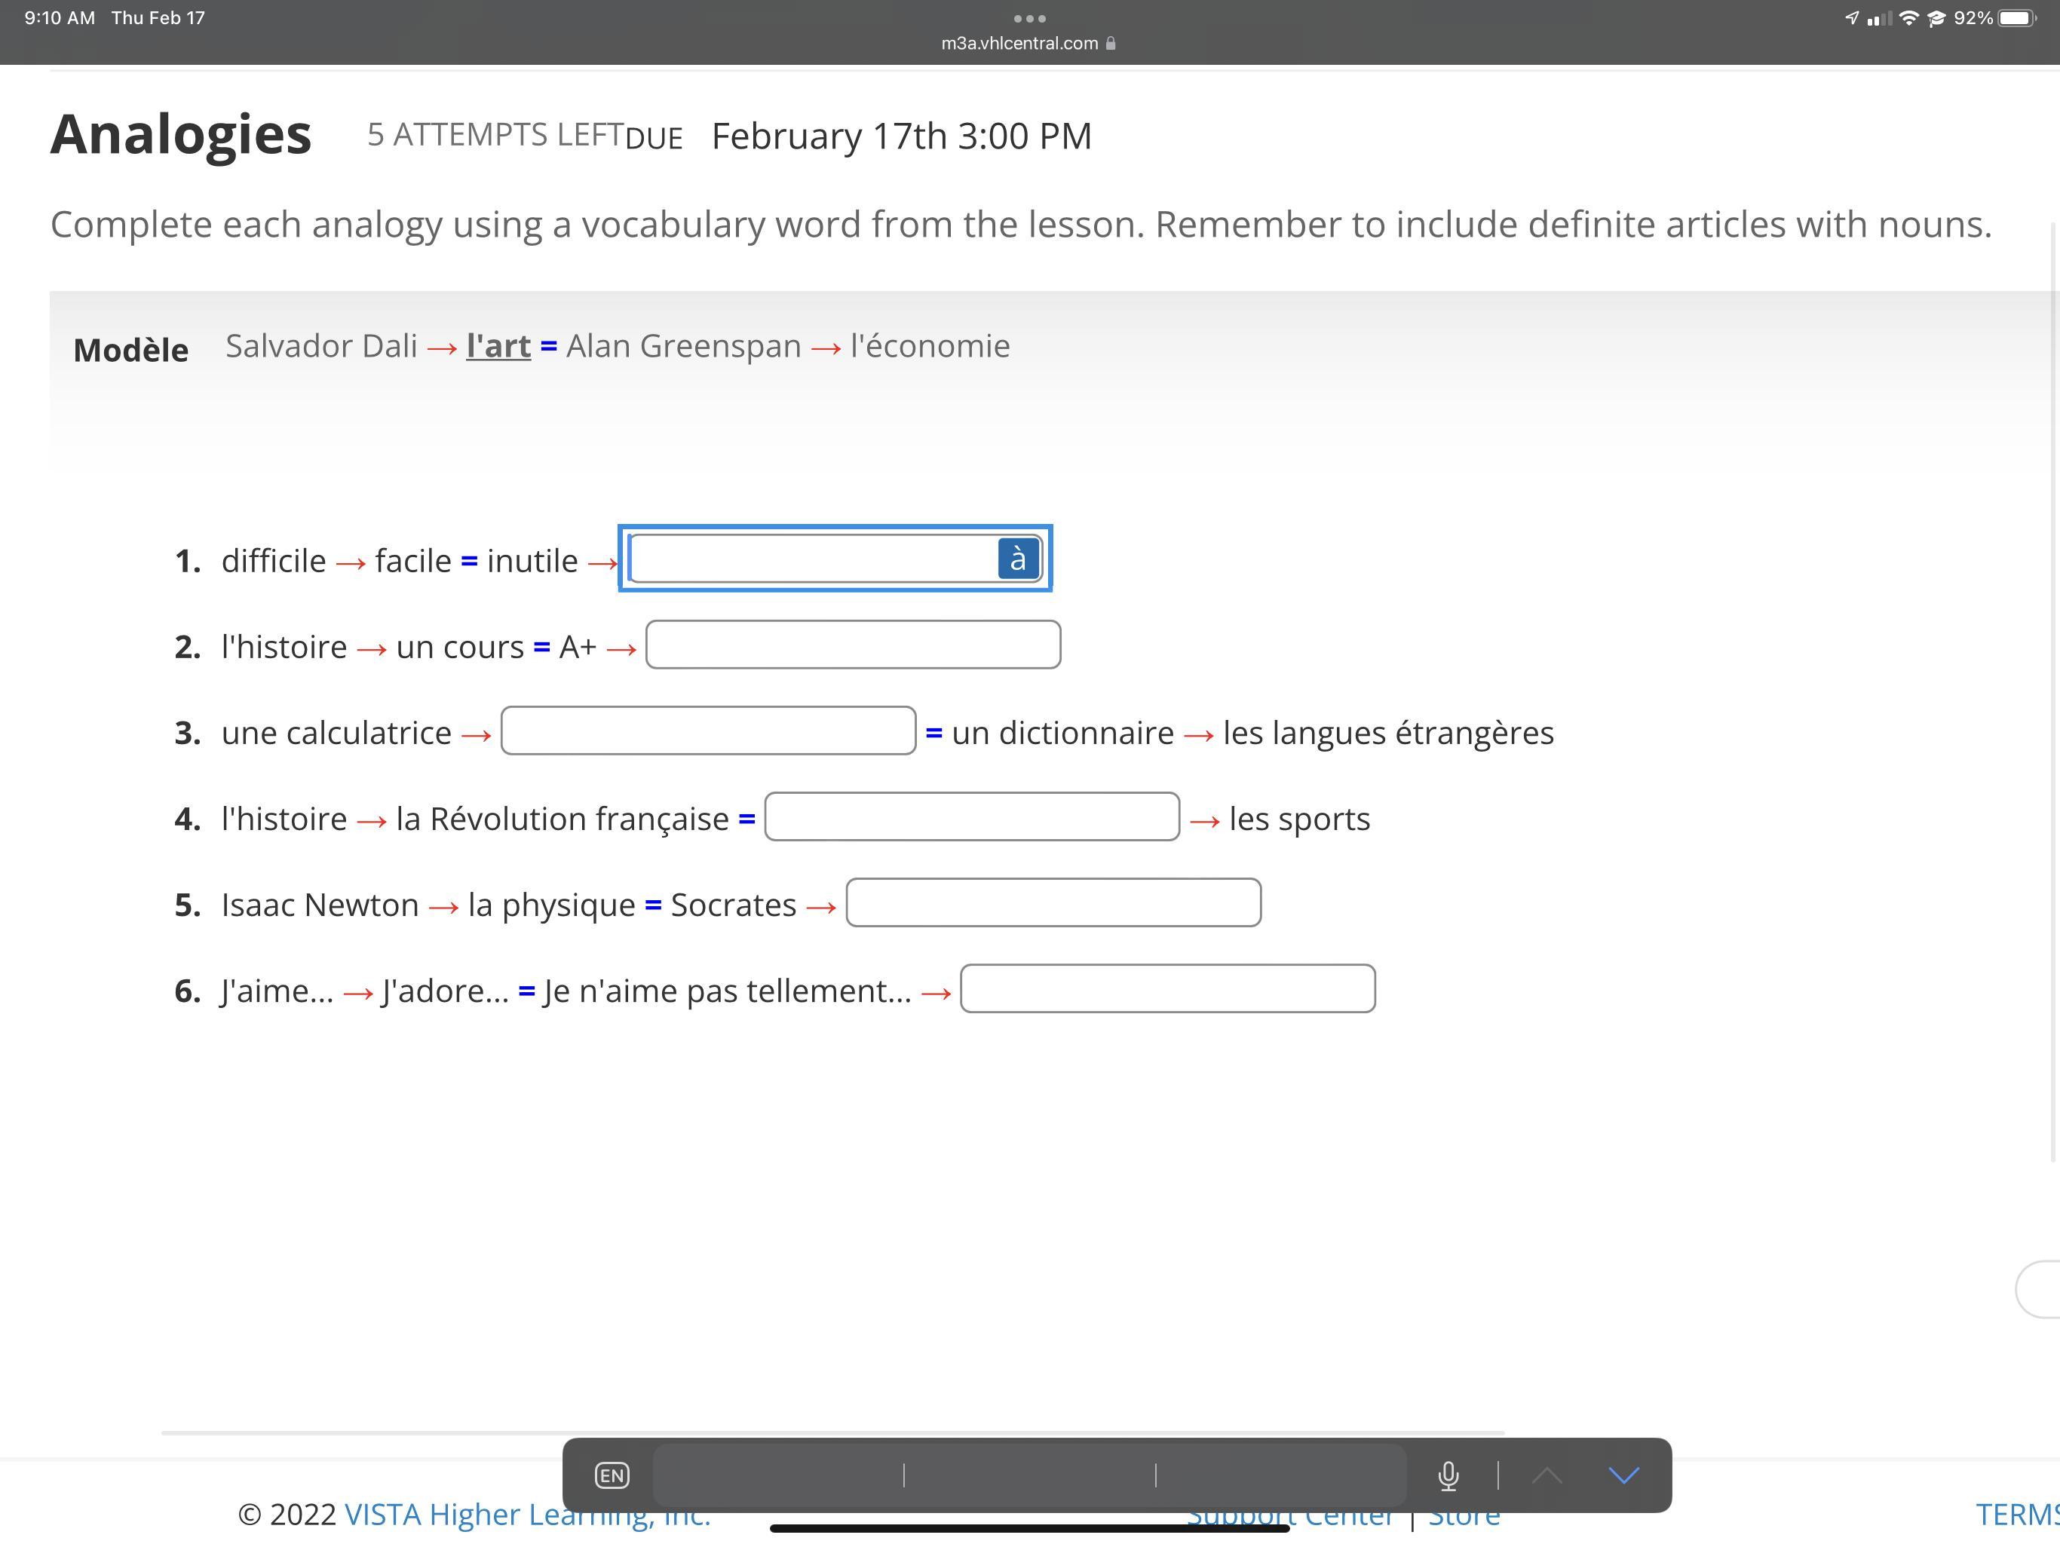The height and width of the screenshot is (1544, 2060).
Task: Focus the answer box after inutile
Action: (x=811, y=559)
